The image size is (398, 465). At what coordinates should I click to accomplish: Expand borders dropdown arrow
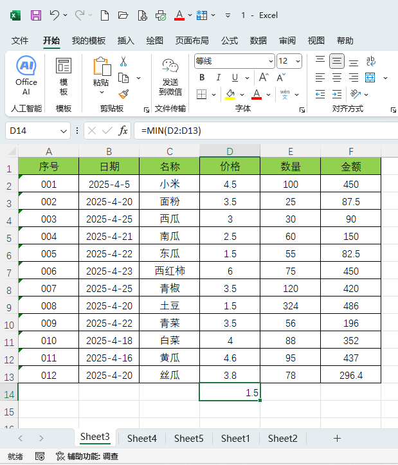(x=213, y=95)
